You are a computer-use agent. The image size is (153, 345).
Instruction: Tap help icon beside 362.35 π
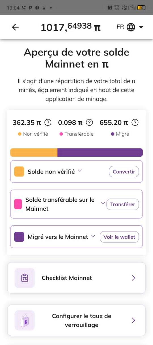[48, 123]
